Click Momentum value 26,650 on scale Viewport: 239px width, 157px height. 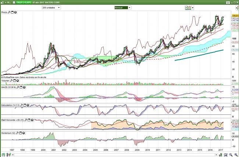(235, 136)
